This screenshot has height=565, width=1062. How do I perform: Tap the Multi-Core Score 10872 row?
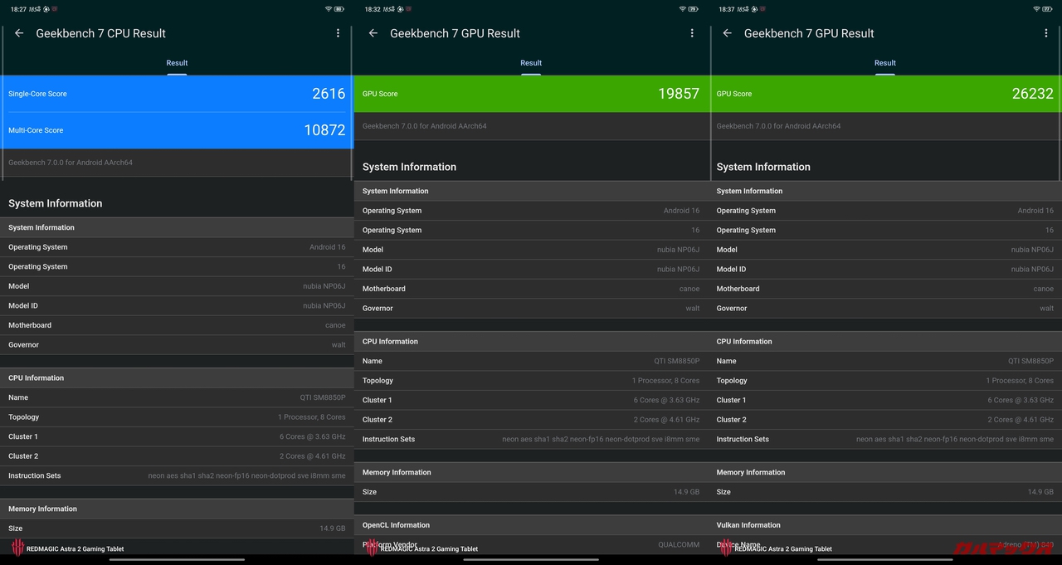[177, 130]
